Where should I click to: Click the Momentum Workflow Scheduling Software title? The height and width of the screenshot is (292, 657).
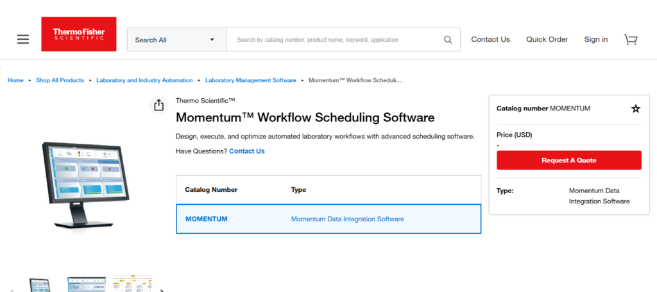click(x=305, y=117)
